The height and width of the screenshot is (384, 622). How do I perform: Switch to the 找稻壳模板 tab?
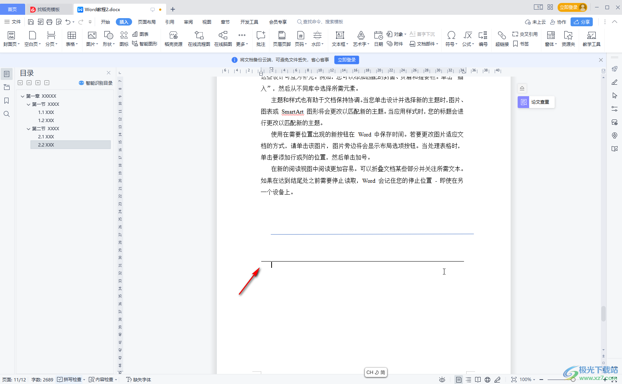[x=48, y=9]
